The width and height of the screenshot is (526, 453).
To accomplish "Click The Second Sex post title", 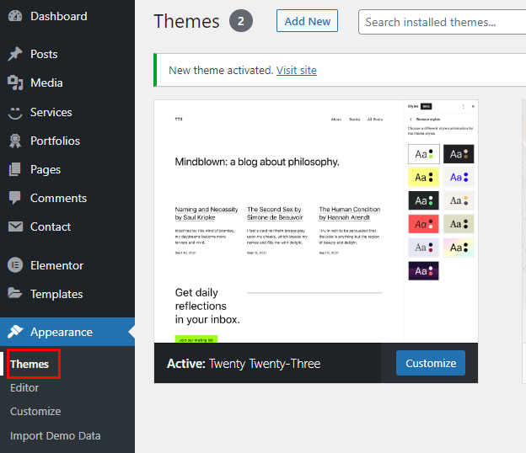I will [x=275, y=213].
